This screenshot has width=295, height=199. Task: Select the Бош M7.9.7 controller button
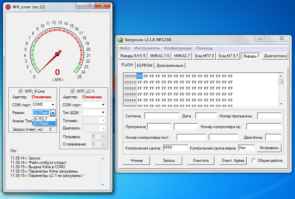228,56
